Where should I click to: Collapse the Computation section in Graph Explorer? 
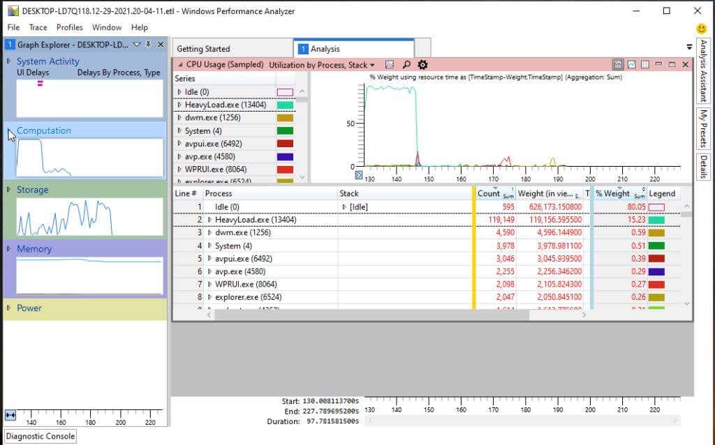tap(8, 130)
